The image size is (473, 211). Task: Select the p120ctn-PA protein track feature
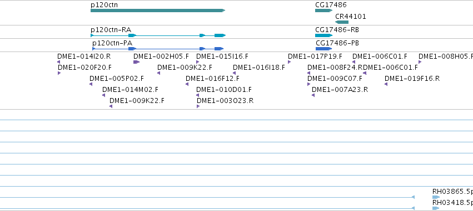[158, 49]
